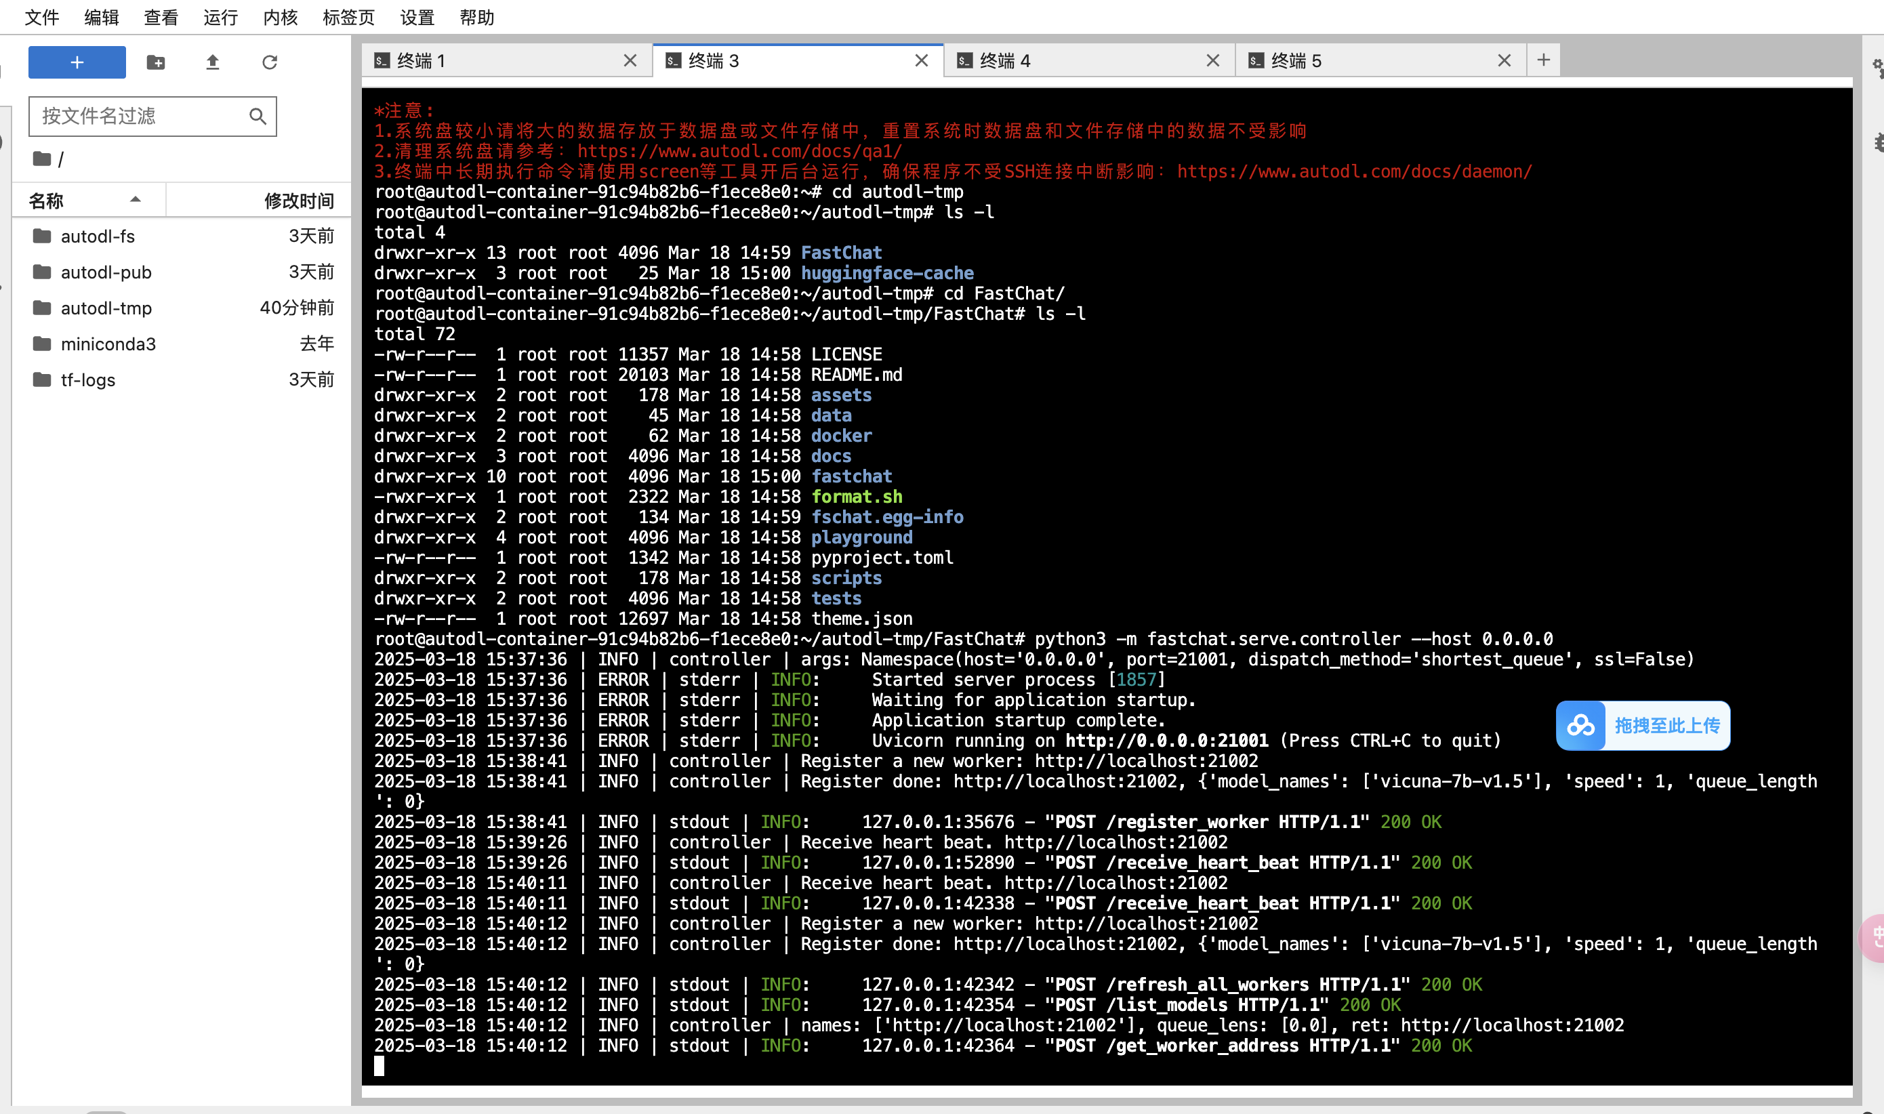Image resolution: width=1884 pixels, height=1114 pixels.
Task: Open the 设置 menu
Action: point(417,17)
